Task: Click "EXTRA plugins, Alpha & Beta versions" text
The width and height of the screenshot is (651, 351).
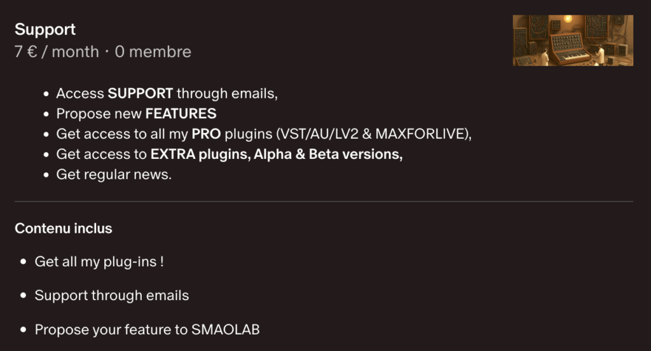Action: [x=277, y=155]
